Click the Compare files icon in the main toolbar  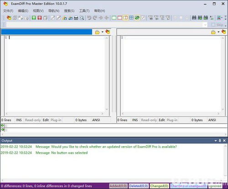[9, 18]
